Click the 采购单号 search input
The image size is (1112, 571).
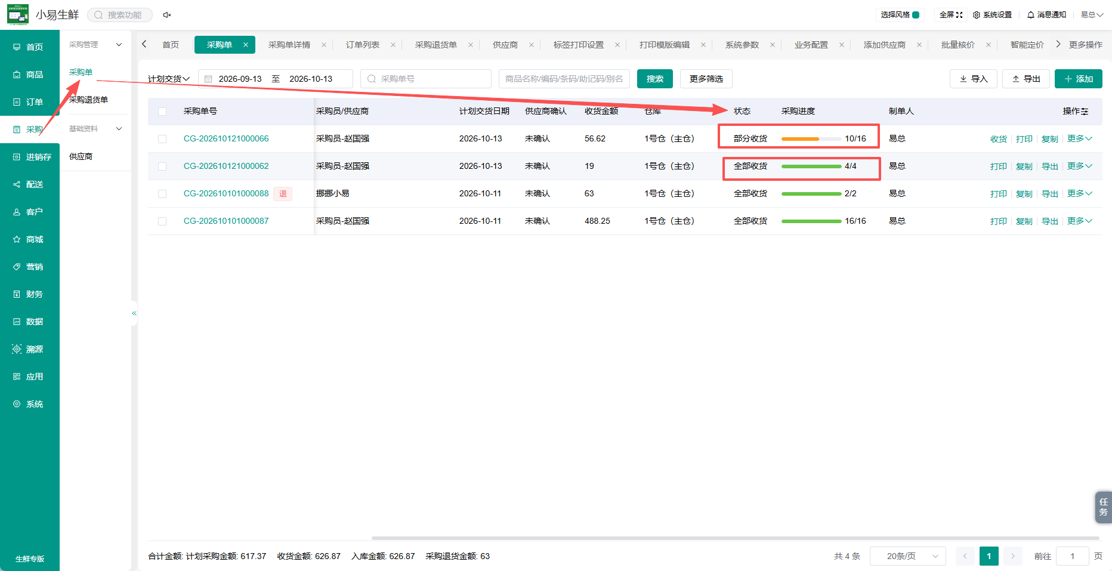[x=426, y=79]
